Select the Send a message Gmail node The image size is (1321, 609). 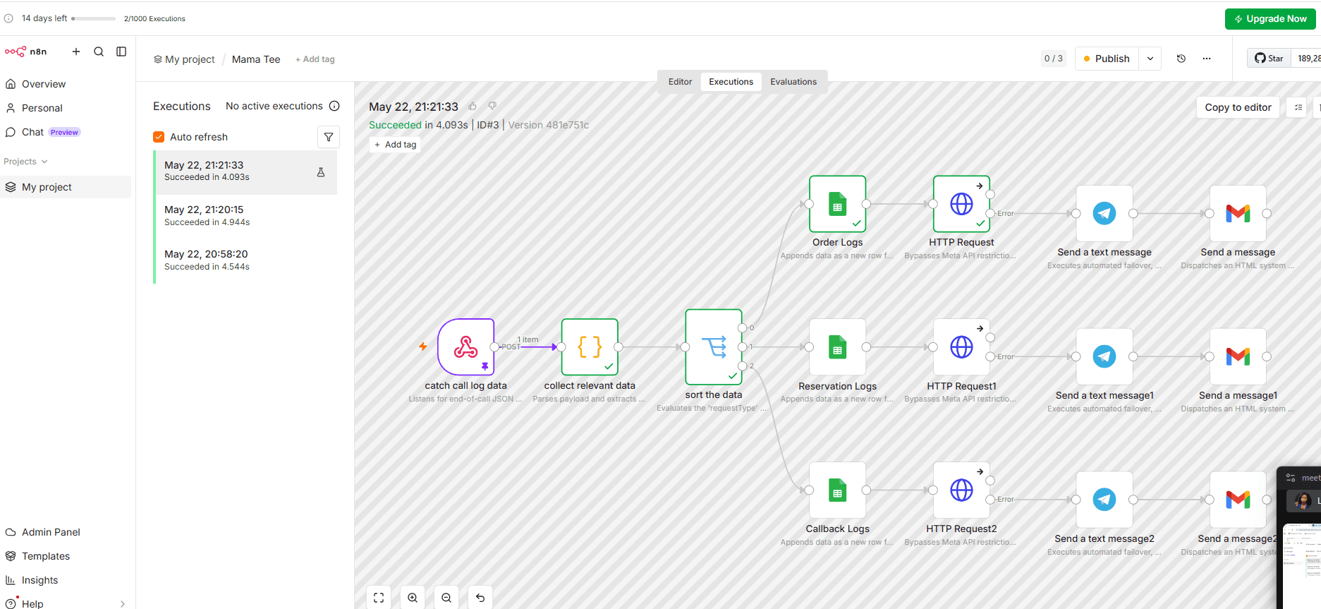(x=1238, y=213)
